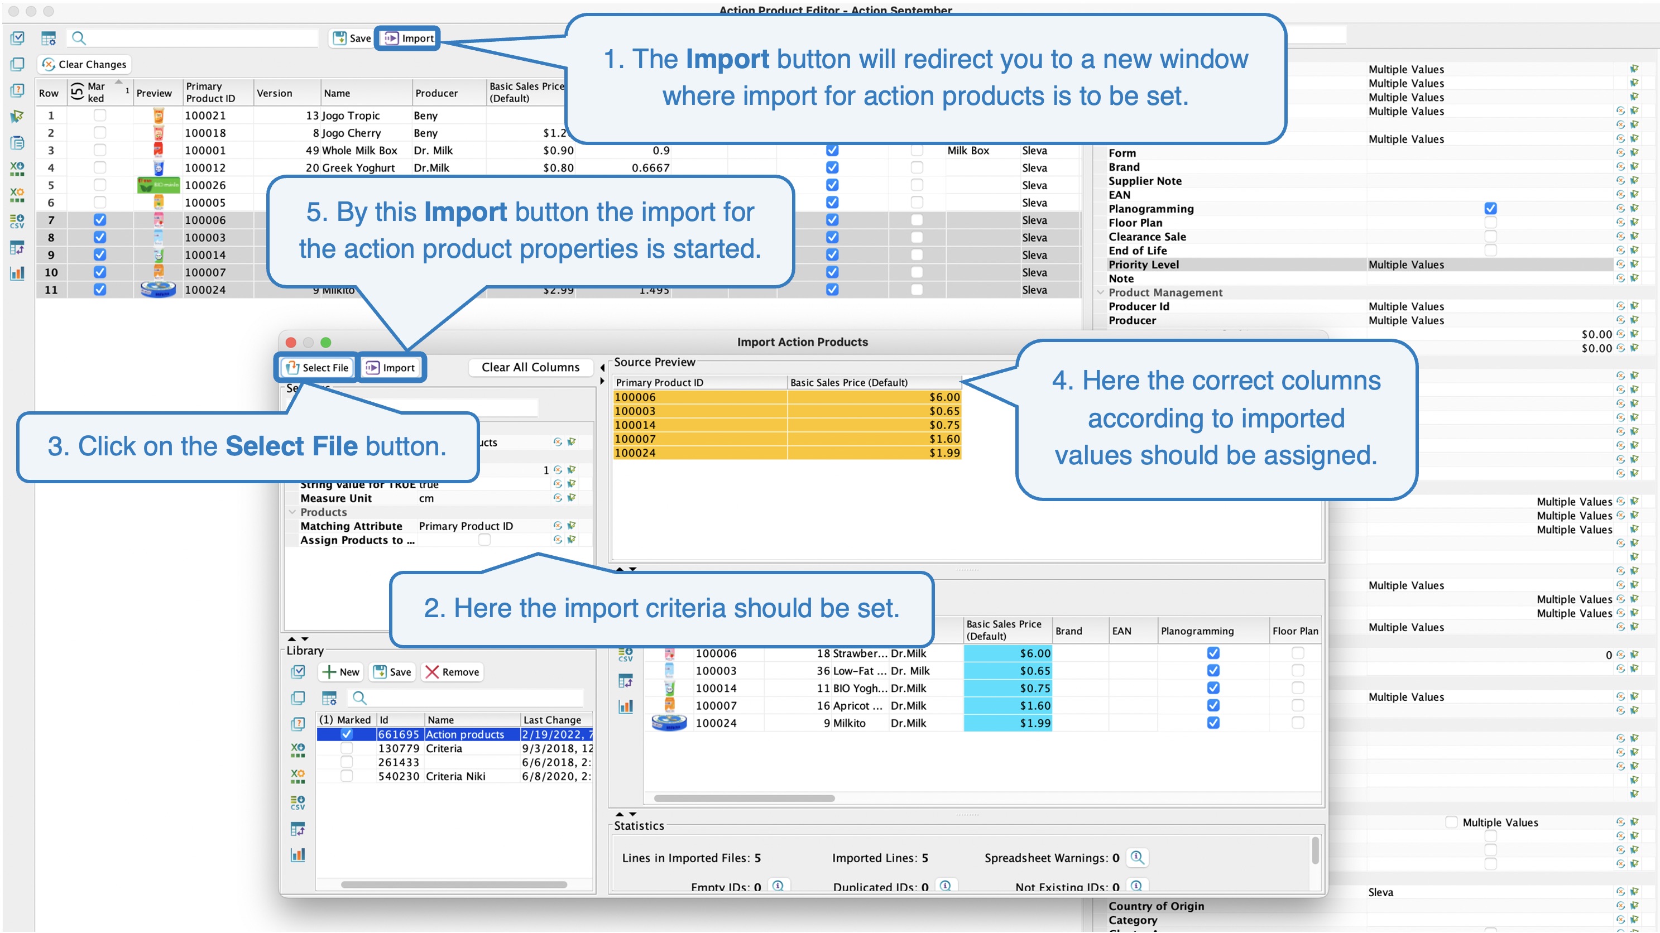Click right arrow beside Source Preview pane
Viewport: 1660px width, 933px height.
602,382
